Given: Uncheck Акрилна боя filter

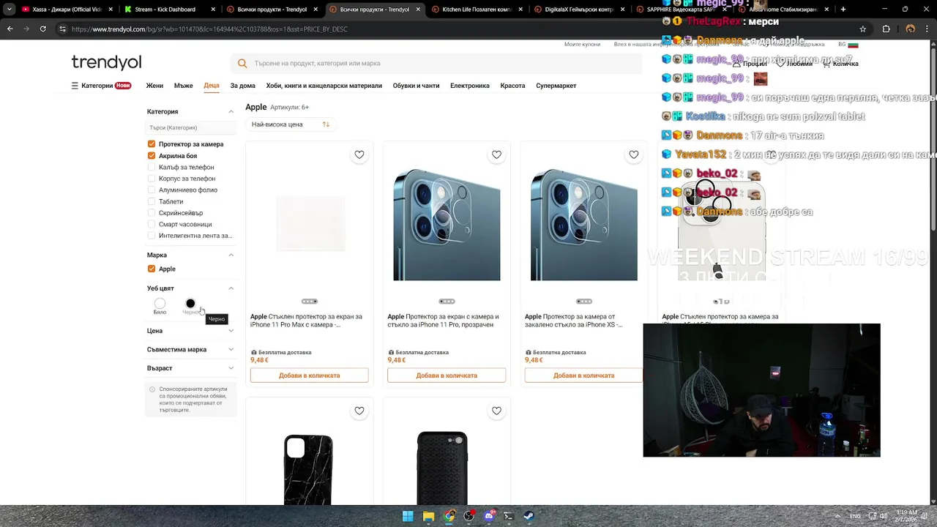Looking at the screenshot, I should pyautogui.click(x=152, y=156).
